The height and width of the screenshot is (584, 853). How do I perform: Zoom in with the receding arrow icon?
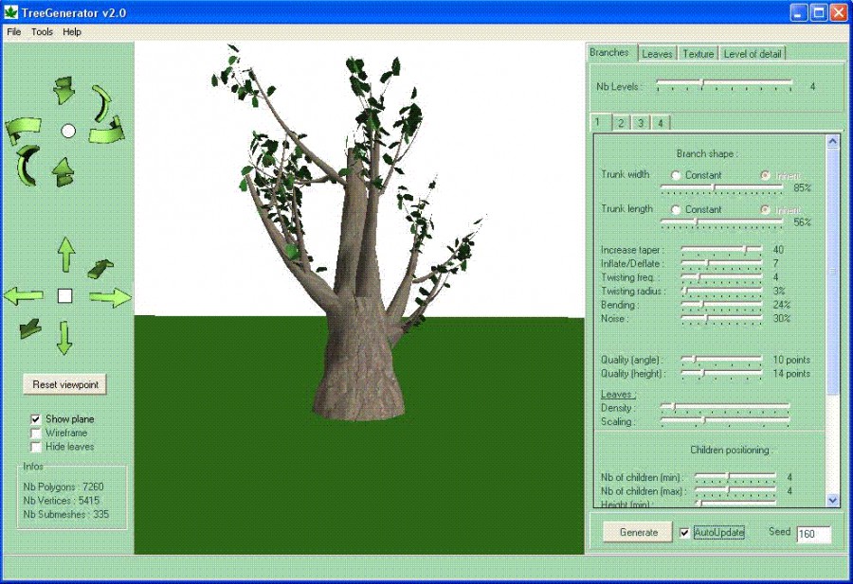point(100,269)
